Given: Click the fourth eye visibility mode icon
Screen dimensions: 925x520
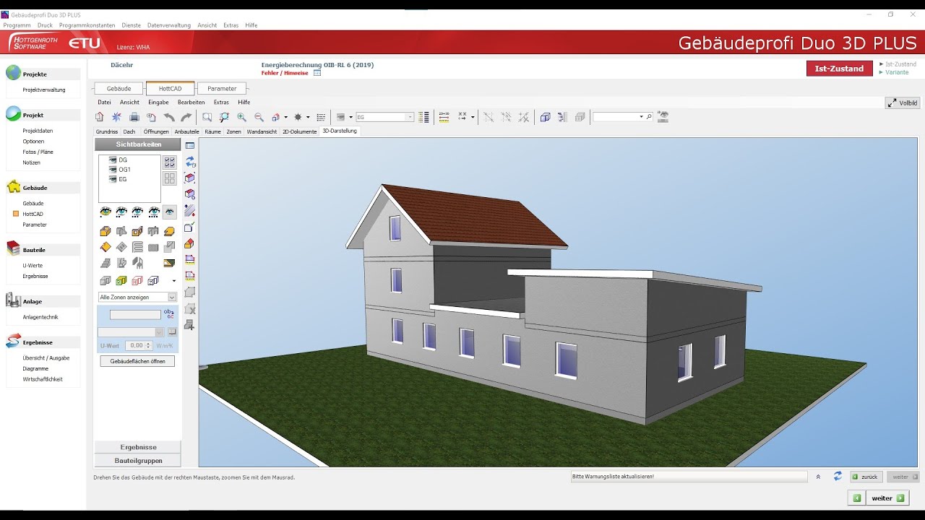Looking at the screenshot, I should click(x=153, y=212).
